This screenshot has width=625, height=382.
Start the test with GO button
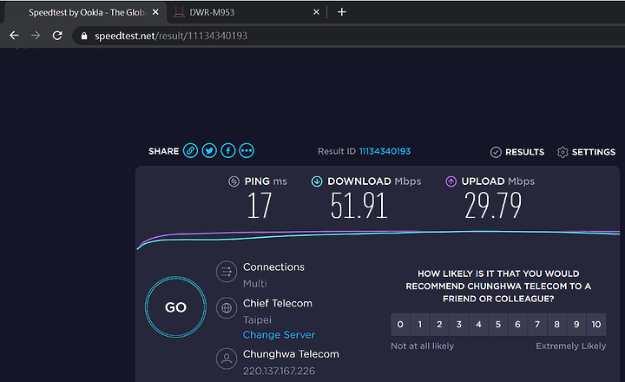(x=175, y=307)
